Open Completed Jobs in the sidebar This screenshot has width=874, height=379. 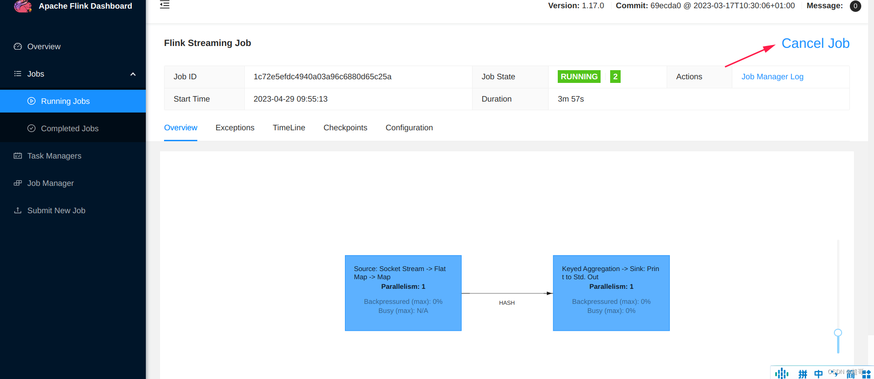pos(73,128)
